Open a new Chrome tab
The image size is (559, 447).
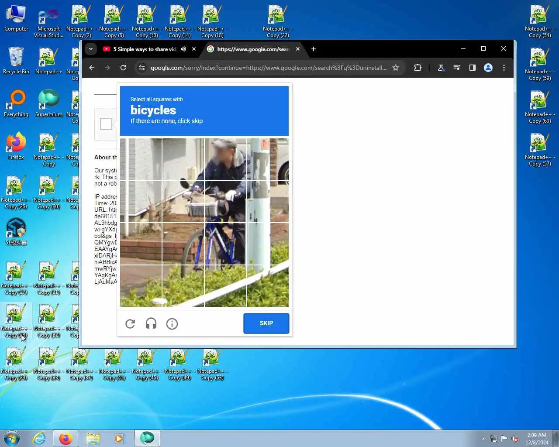point(313,49)
